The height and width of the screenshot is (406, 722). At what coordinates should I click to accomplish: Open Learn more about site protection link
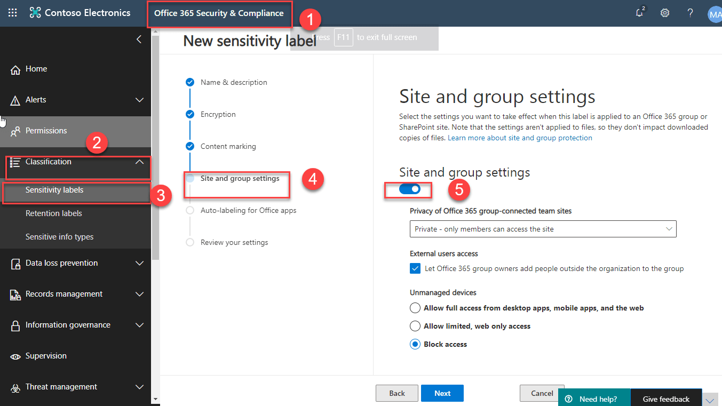pyautogui.click(x=520, y=138)
